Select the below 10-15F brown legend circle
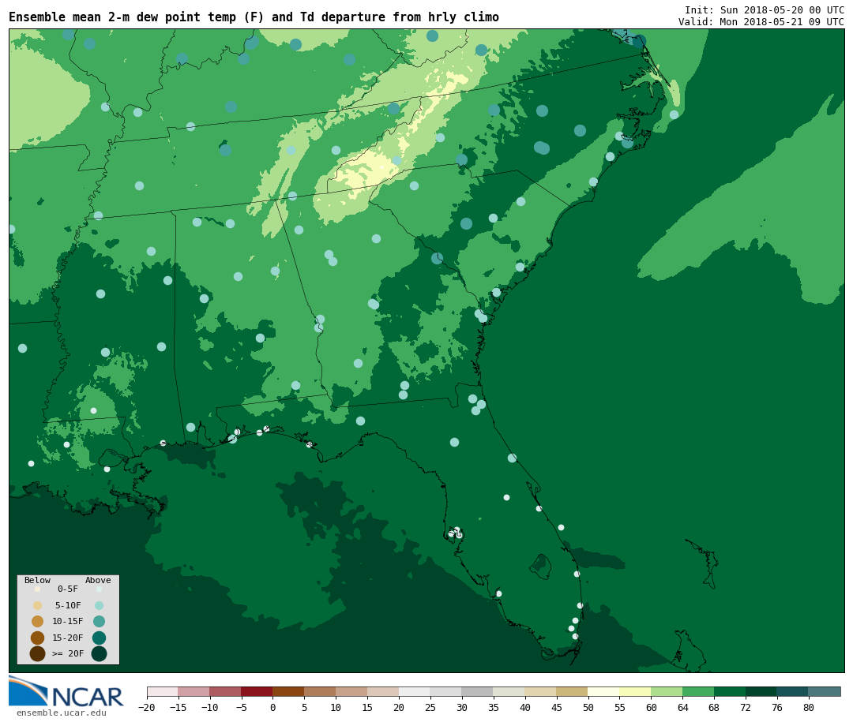This screenshot has height=722, width=853. [38, 622]
